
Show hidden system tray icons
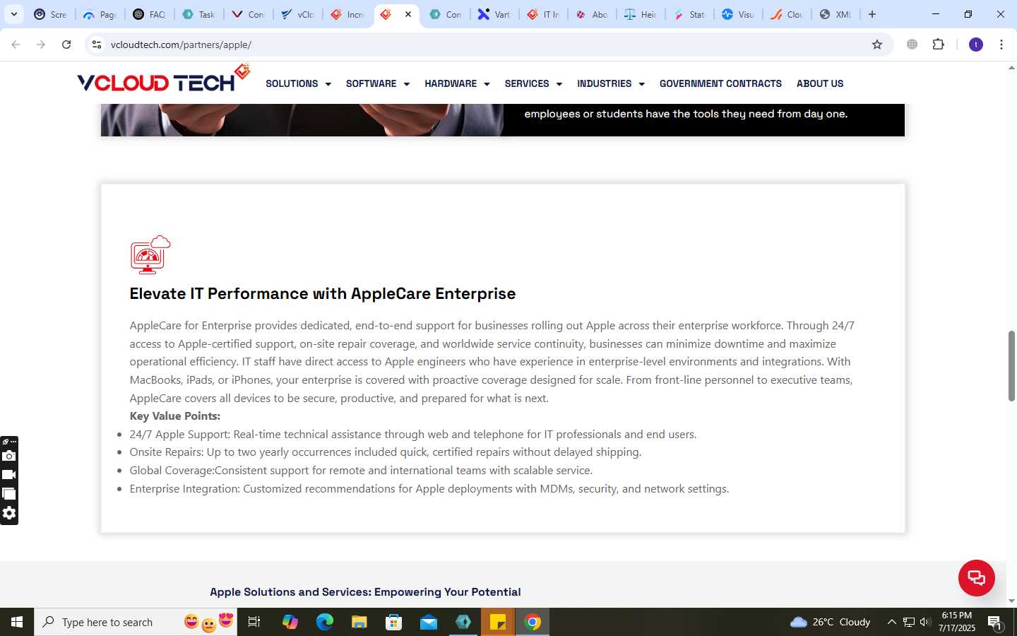[x=891, y=622]
